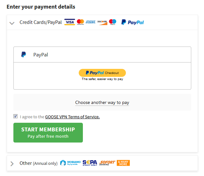Click the PayPal icon in payment box

point(24,55)
